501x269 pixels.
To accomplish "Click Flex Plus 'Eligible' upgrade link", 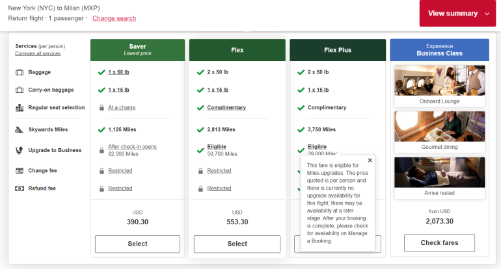I will point(317,147).
